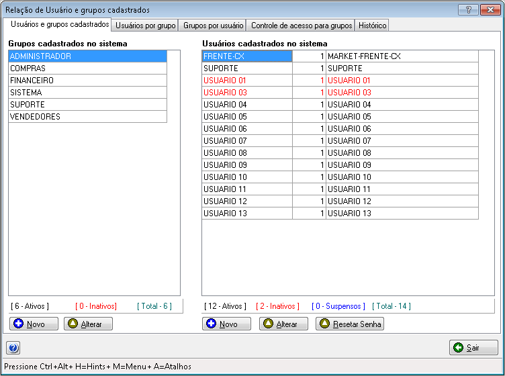Click the users '12 - Ativos' counter

[x=225, y=305]
